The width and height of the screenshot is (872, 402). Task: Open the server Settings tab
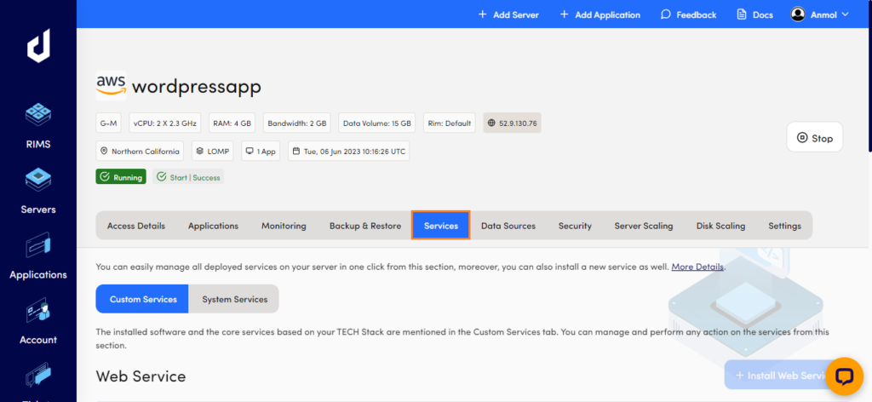point(784,226)
